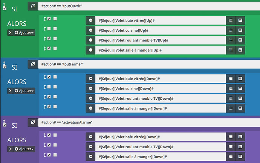Edit the activationAlarme condition field
Viewport: 260px width, 163px height.
149,122
